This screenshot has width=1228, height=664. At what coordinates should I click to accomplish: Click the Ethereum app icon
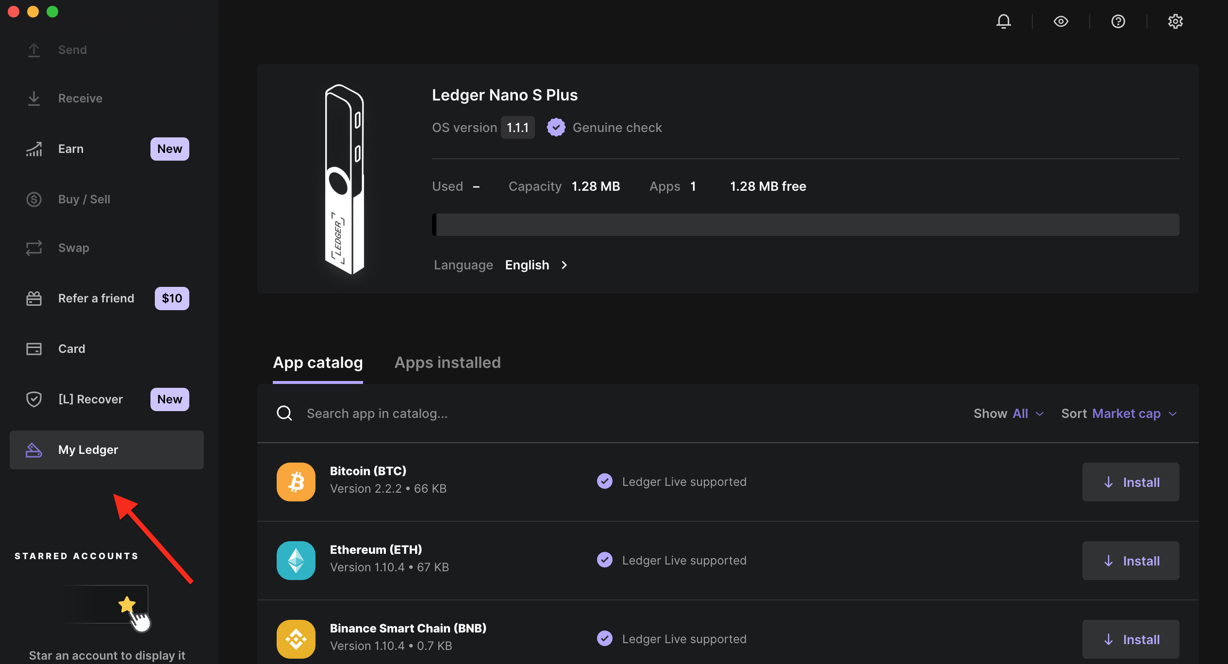[296, 560]
